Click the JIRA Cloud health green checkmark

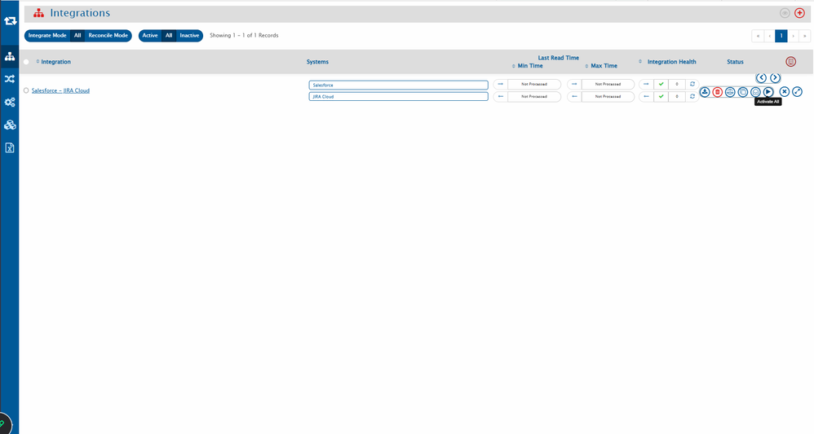[x=661, y=96]
